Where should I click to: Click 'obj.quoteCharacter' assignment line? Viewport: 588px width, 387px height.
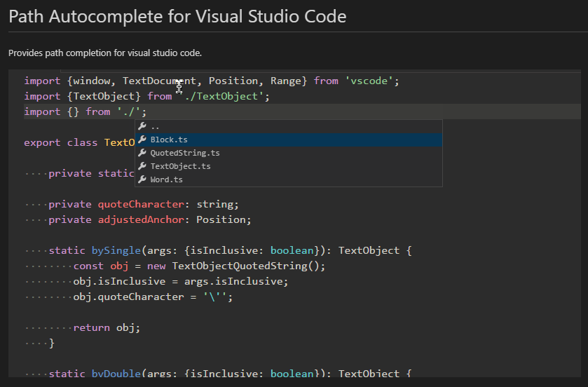point(153,297)
